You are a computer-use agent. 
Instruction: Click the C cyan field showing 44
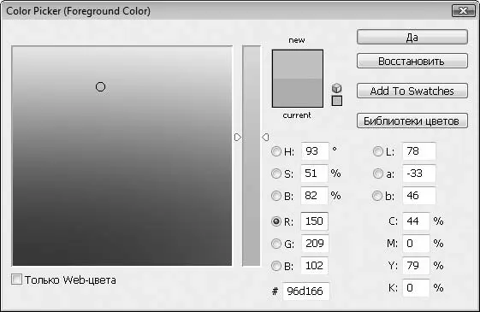click(416, 221)
